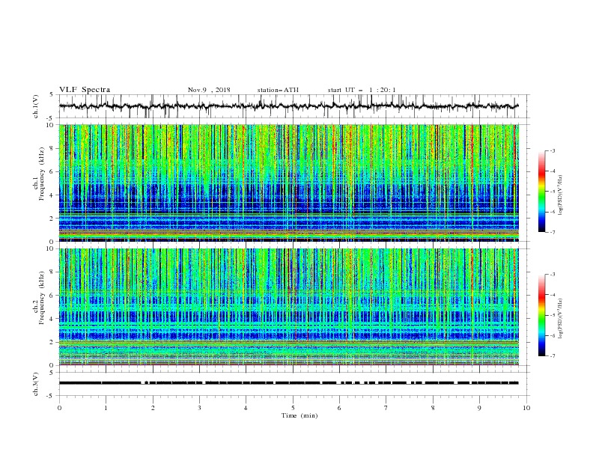Click the ch.1 "Frequency (kHz)" axis label
Screen dimensions: 593x458
coord(41,174)
